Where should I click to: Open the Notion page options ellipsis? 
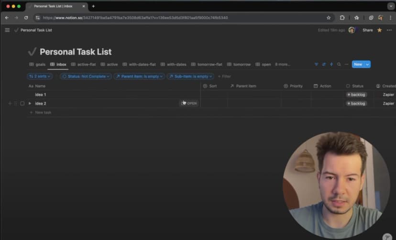pos(389,30)
